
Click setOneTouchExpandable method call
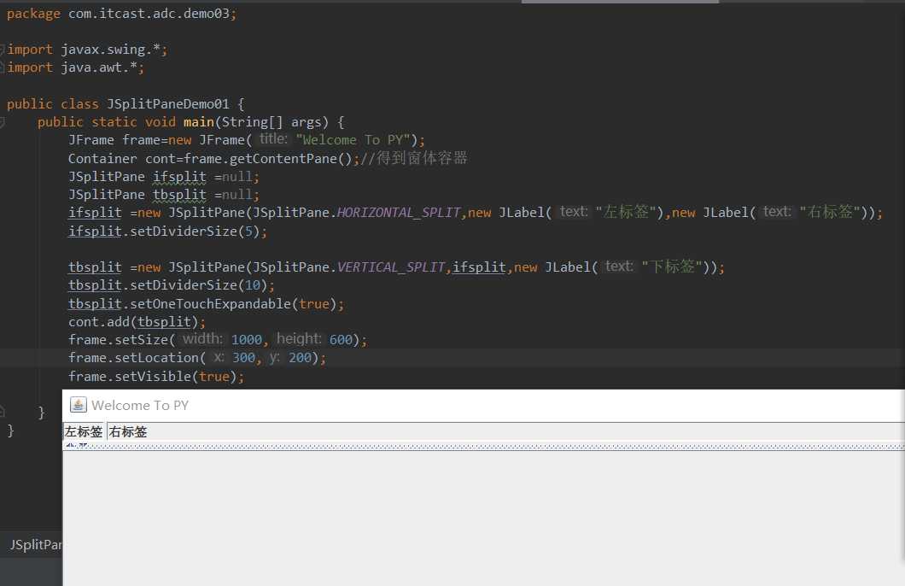pos(211,304)
